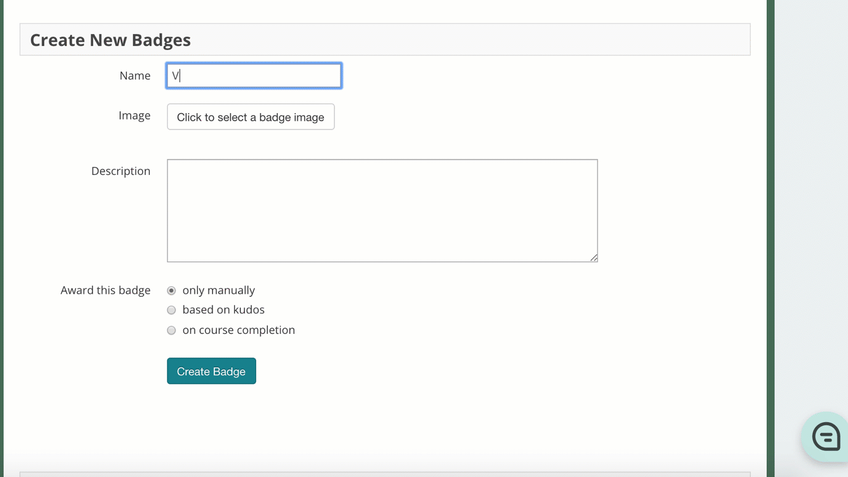Choose based on kudos awarding option

coord(171,310)
